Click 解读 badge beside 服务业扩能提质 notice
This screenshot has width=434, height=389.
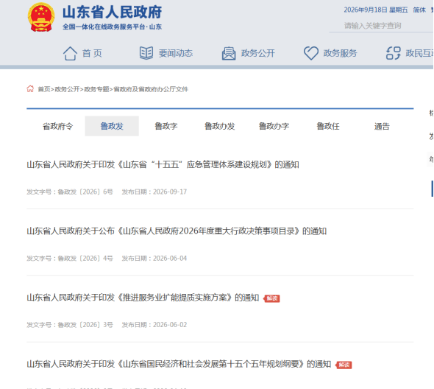pos(272,298)
